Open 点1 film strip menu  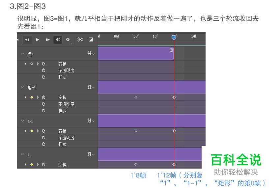(91, 54)
